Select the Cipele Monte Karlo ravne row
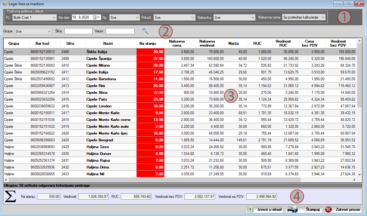Screen dimensions: 367x216 pyautogui.click(x=180, y=119)
